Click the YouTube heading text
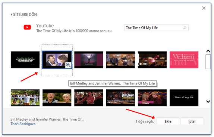 tap(45, 26)
